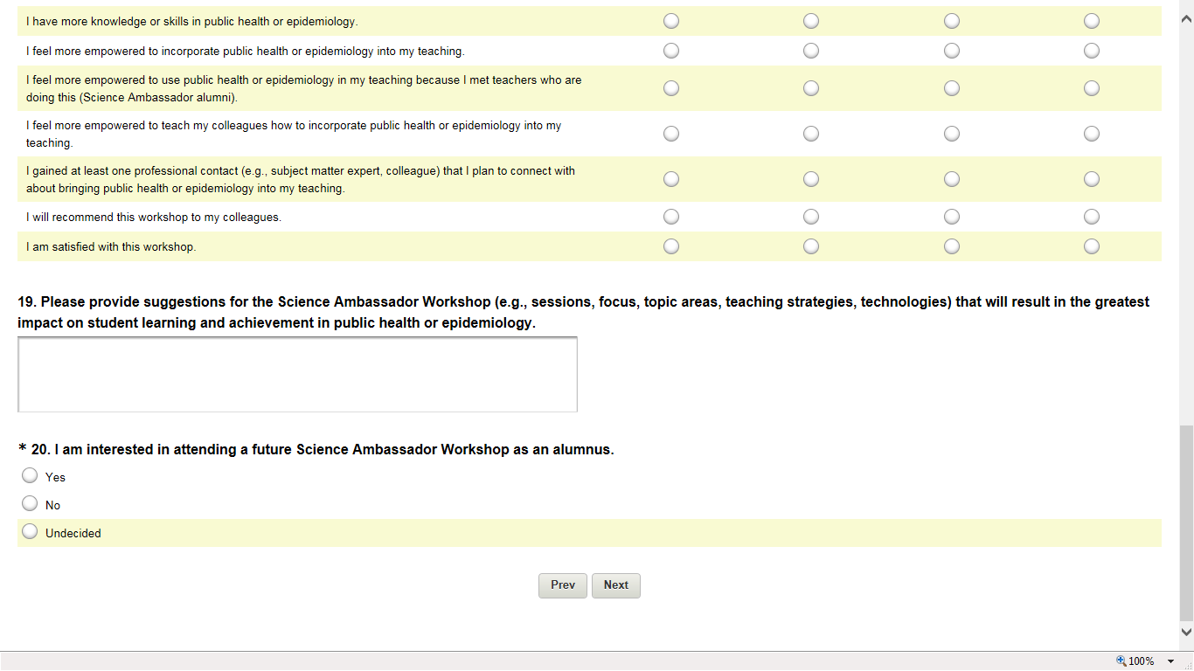Click the zoom magnifier icon in status bar

(1121, 661)
